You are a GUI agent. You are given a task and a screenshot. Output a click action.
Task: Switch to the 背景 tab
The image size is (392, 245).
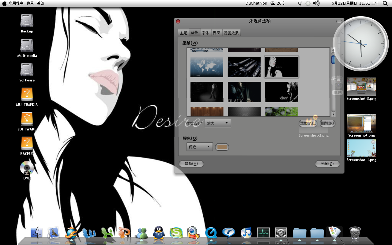pyautogui.click(x=194, y=32)
